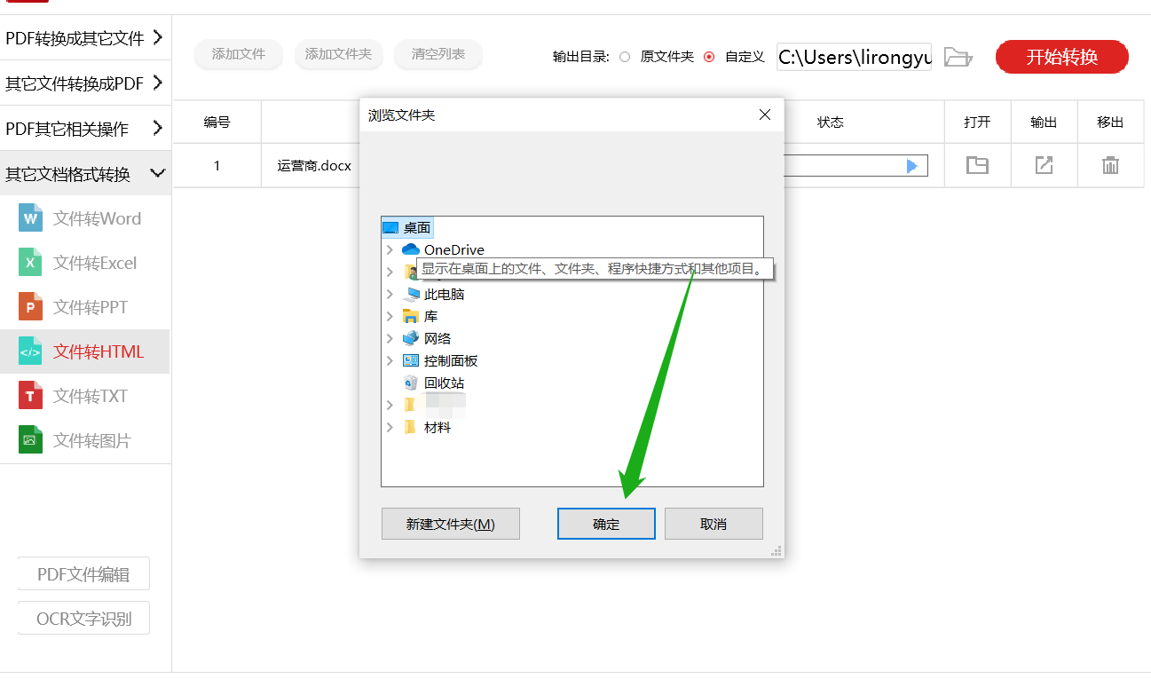1151x679 pixels.
Task: Click the 输出 export icon for 运营商.docx
Action: click(x=1043, y=165)
